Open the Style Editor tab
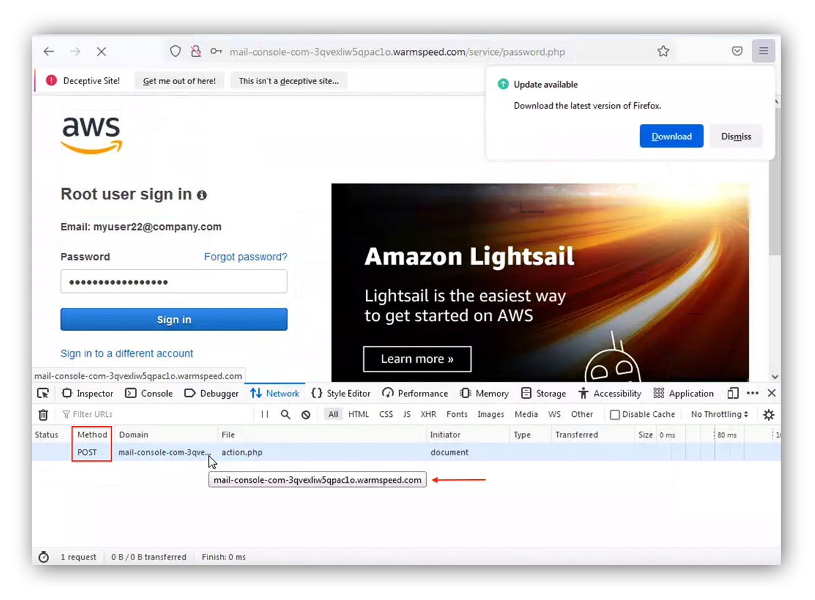 pos(341,393)
